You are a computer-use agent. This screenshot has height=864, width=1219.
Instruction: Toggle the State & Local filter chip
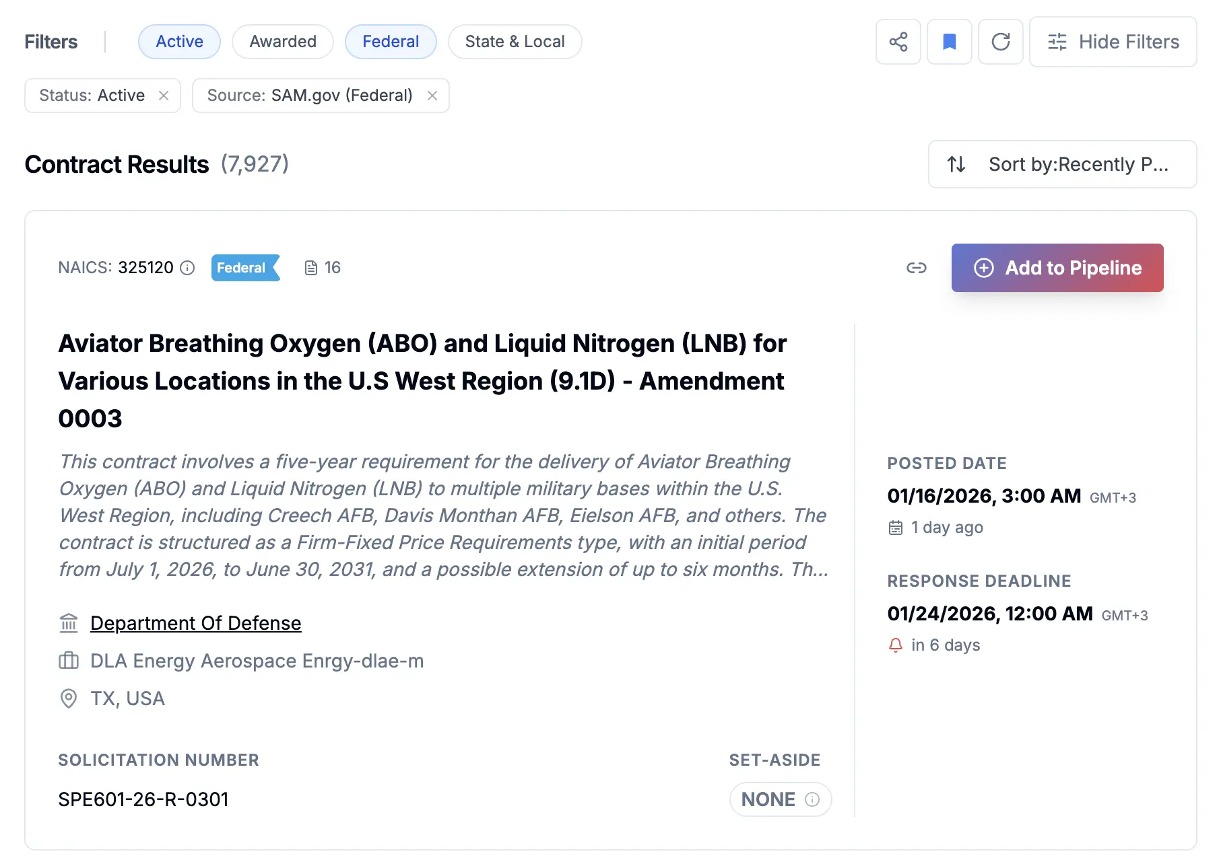coord(515,42)
